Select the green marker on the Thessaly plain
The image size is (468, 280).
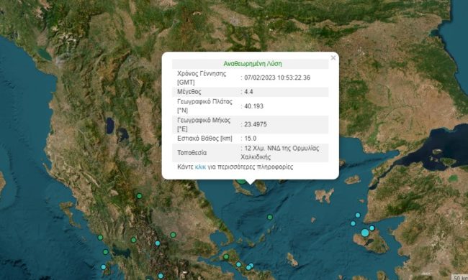coord(173,235)
